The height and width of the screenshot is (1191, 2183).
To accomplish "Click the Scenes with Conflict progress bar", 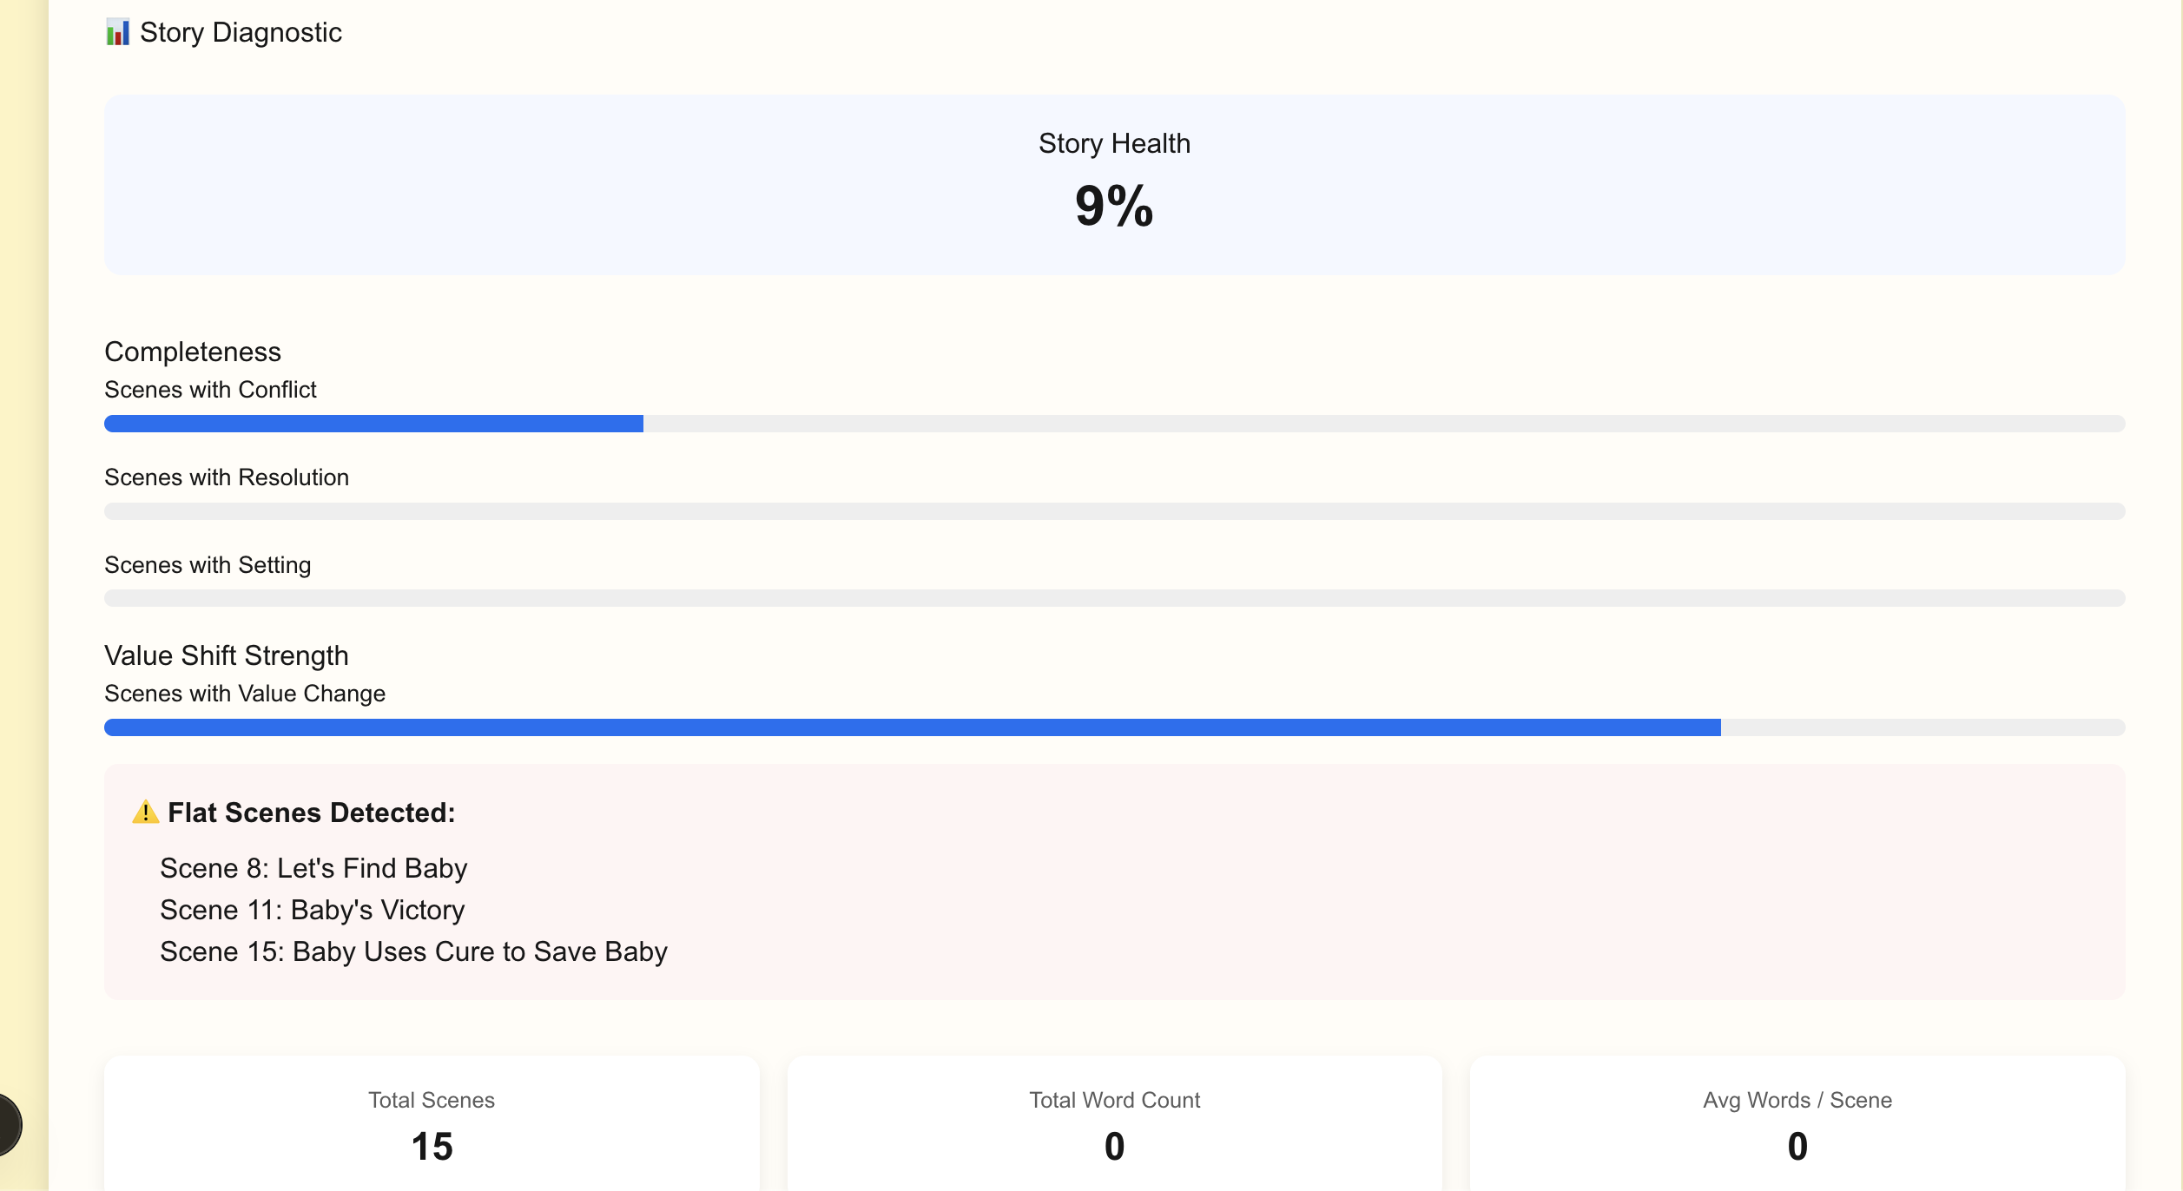I will click(x=1114, y=424).
